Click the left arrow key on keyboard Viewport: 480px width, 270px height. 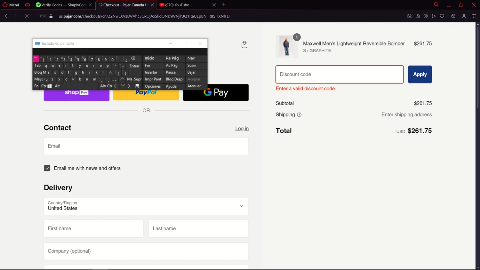click(x=116, y=86)
